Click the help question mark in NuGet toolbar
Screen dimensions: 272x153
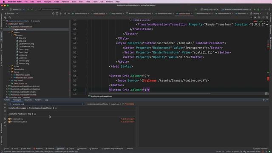click(5, 126)
